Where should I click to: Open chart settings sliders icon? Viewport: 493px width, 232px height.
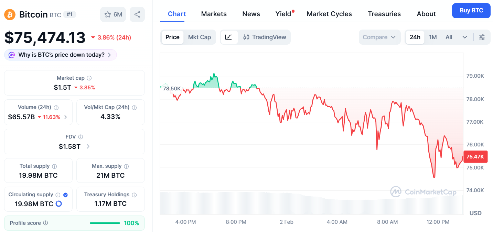[x=482, y=37]
